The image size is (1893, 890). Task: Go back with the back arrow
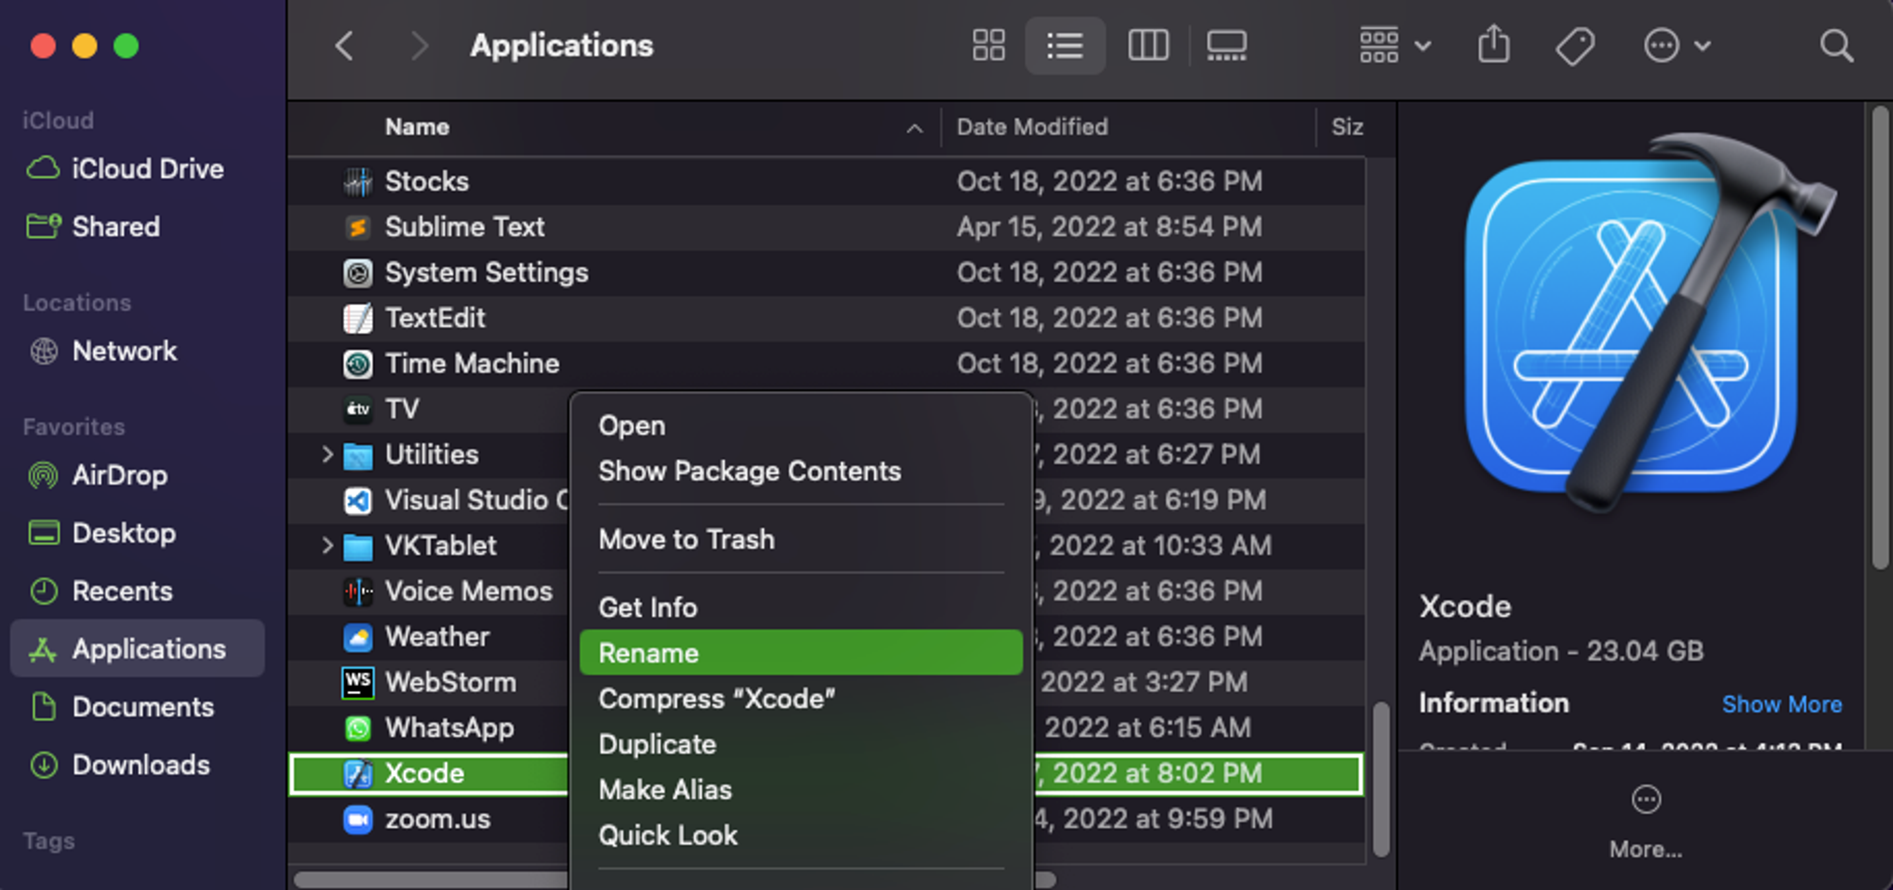click(x=344, y=45)
